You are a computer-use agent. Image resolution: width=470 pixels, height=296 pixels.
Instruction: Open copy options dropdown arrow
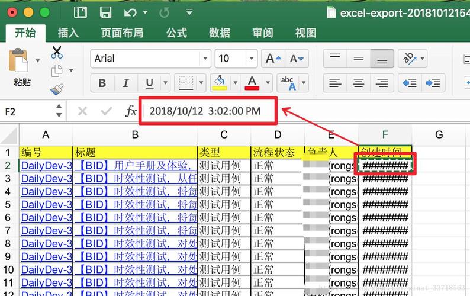click(71, 71)
